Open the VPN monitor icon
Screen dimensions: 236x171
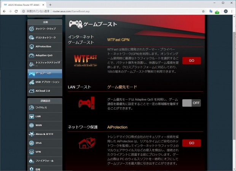click(x=32, y=152)
